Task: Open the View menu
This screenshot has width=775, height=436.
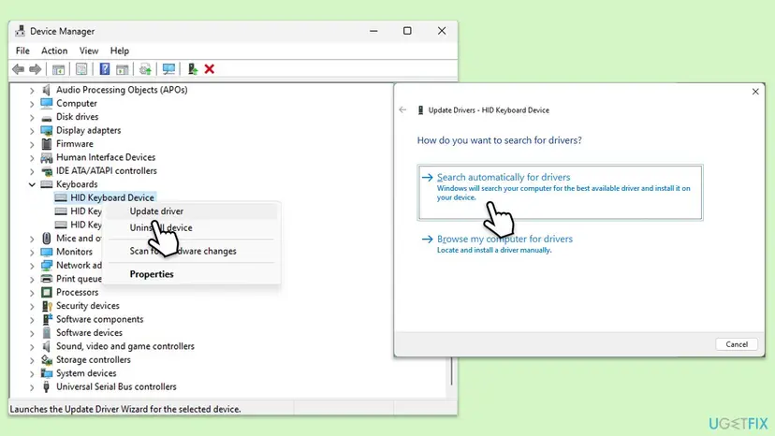Action: click(89, 51)
